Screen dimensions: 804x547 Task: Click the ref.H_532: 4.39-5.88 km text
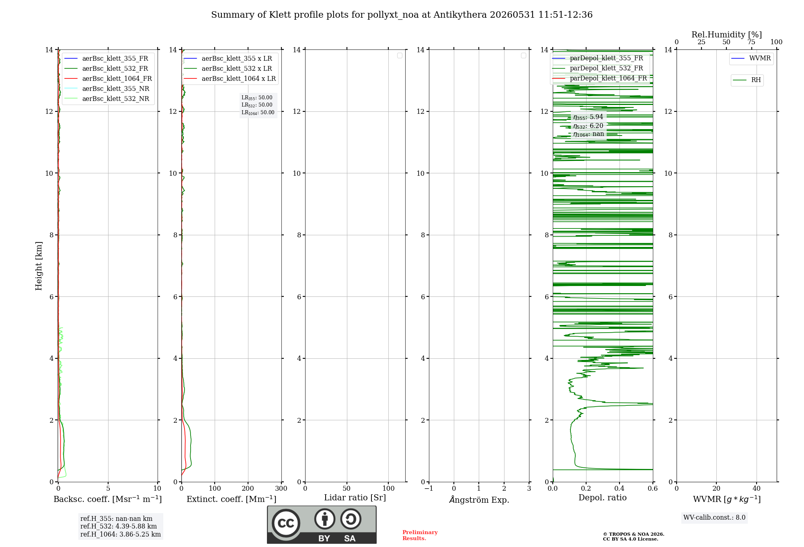point(119,526)
